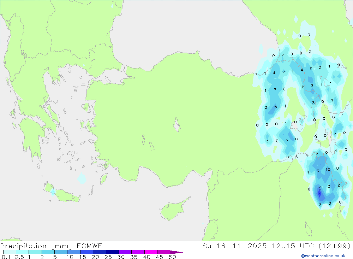Pick the 10–15 mm legend color swatch

pos(74,252)
